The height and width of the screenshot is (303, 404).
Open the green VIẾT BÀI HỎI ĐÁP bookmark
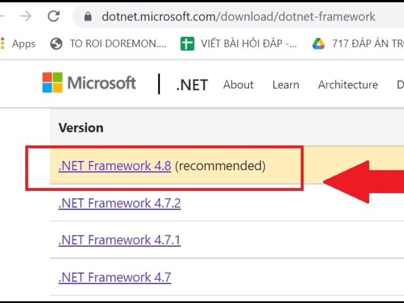(238, 44)
